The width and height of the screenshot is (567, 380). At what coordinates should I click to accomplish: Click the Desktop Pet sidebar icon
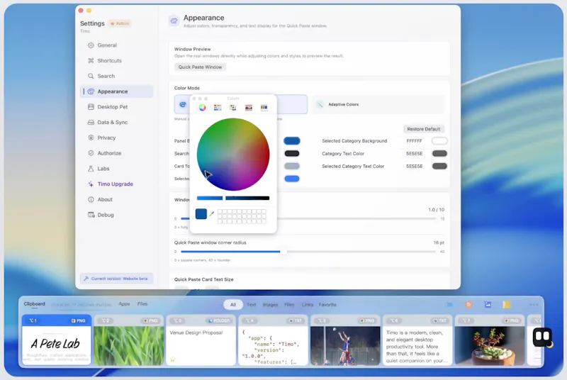91,107
